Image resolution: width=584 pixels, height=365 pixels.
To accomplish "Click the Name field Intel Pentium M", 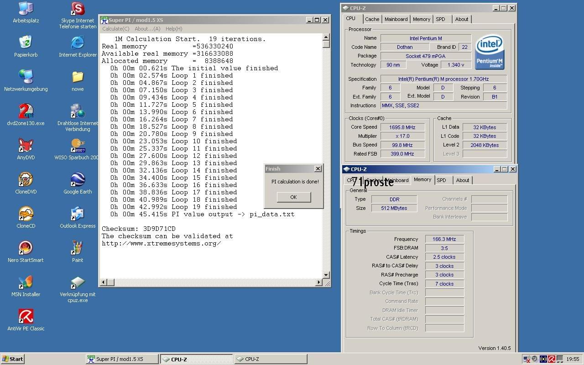I will click(x=426, y=38).
